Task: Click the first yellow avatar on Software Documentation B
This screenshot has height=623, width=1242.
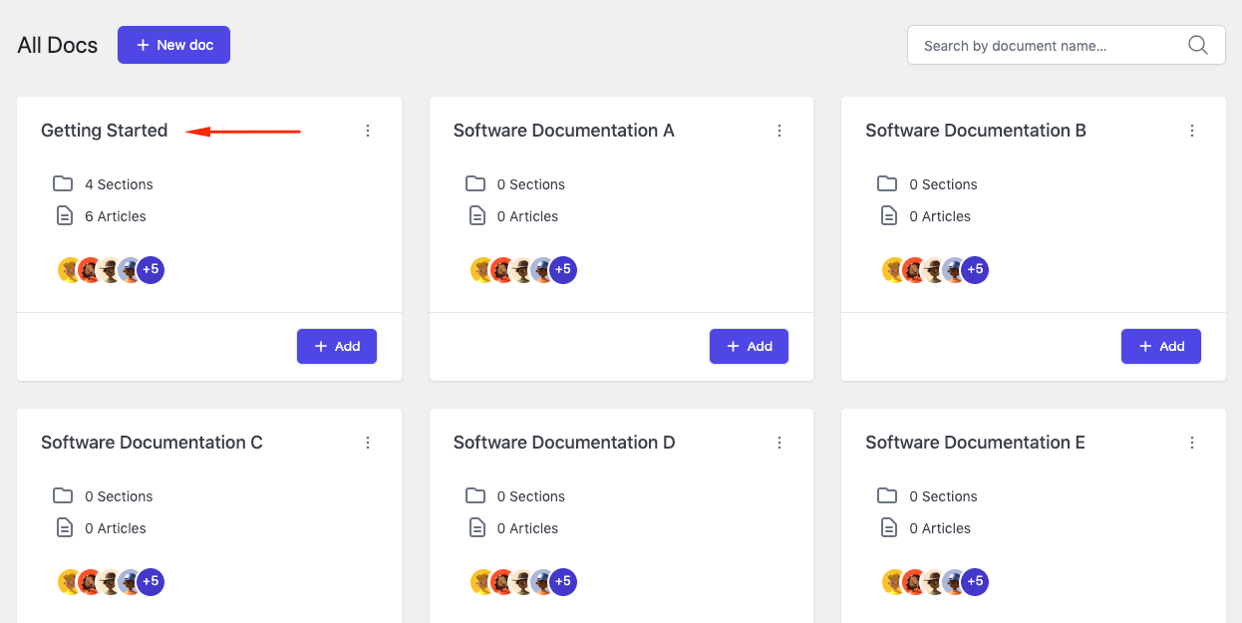Action: point(892,269)
